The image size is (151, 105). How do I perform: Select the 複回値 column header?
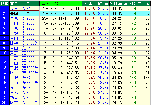pos(144,3)
